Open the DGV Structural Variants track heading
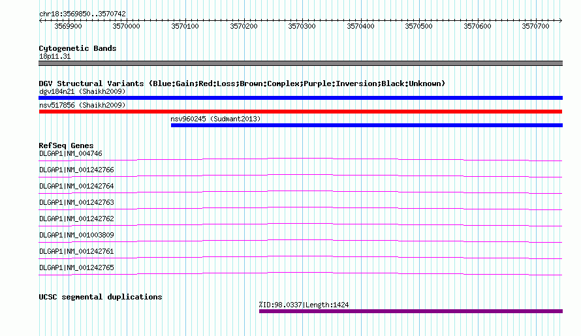Screen dimensions: 581x336 pos(242,84)
